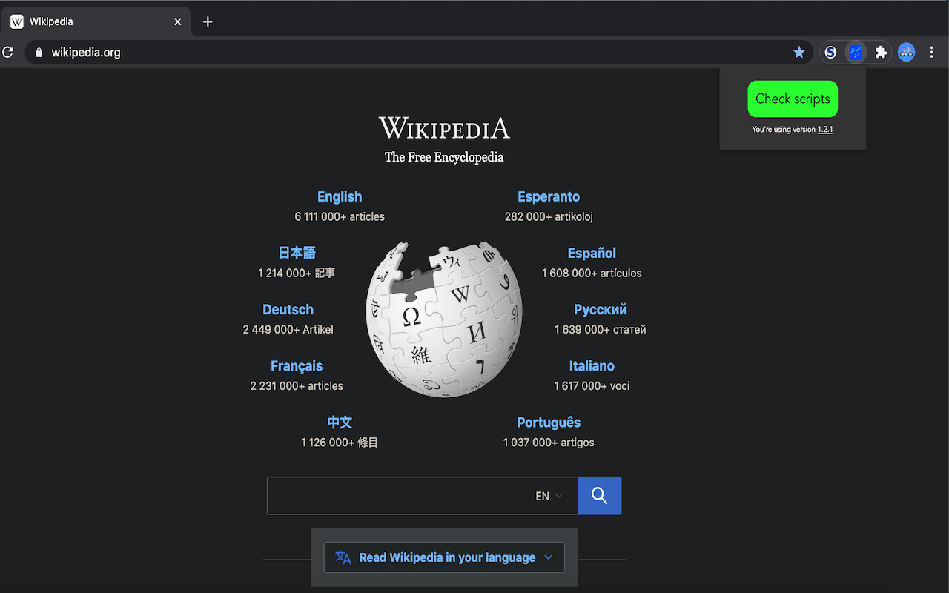Click the Wikipedia globe logo

443,319
